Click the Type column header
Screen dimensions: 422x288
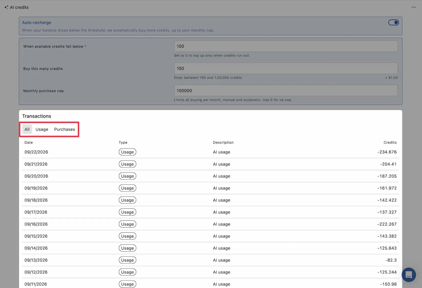tap(123, 142)
